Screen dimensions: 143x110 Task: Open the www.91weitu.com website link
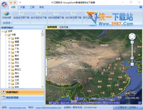point(17,108)
